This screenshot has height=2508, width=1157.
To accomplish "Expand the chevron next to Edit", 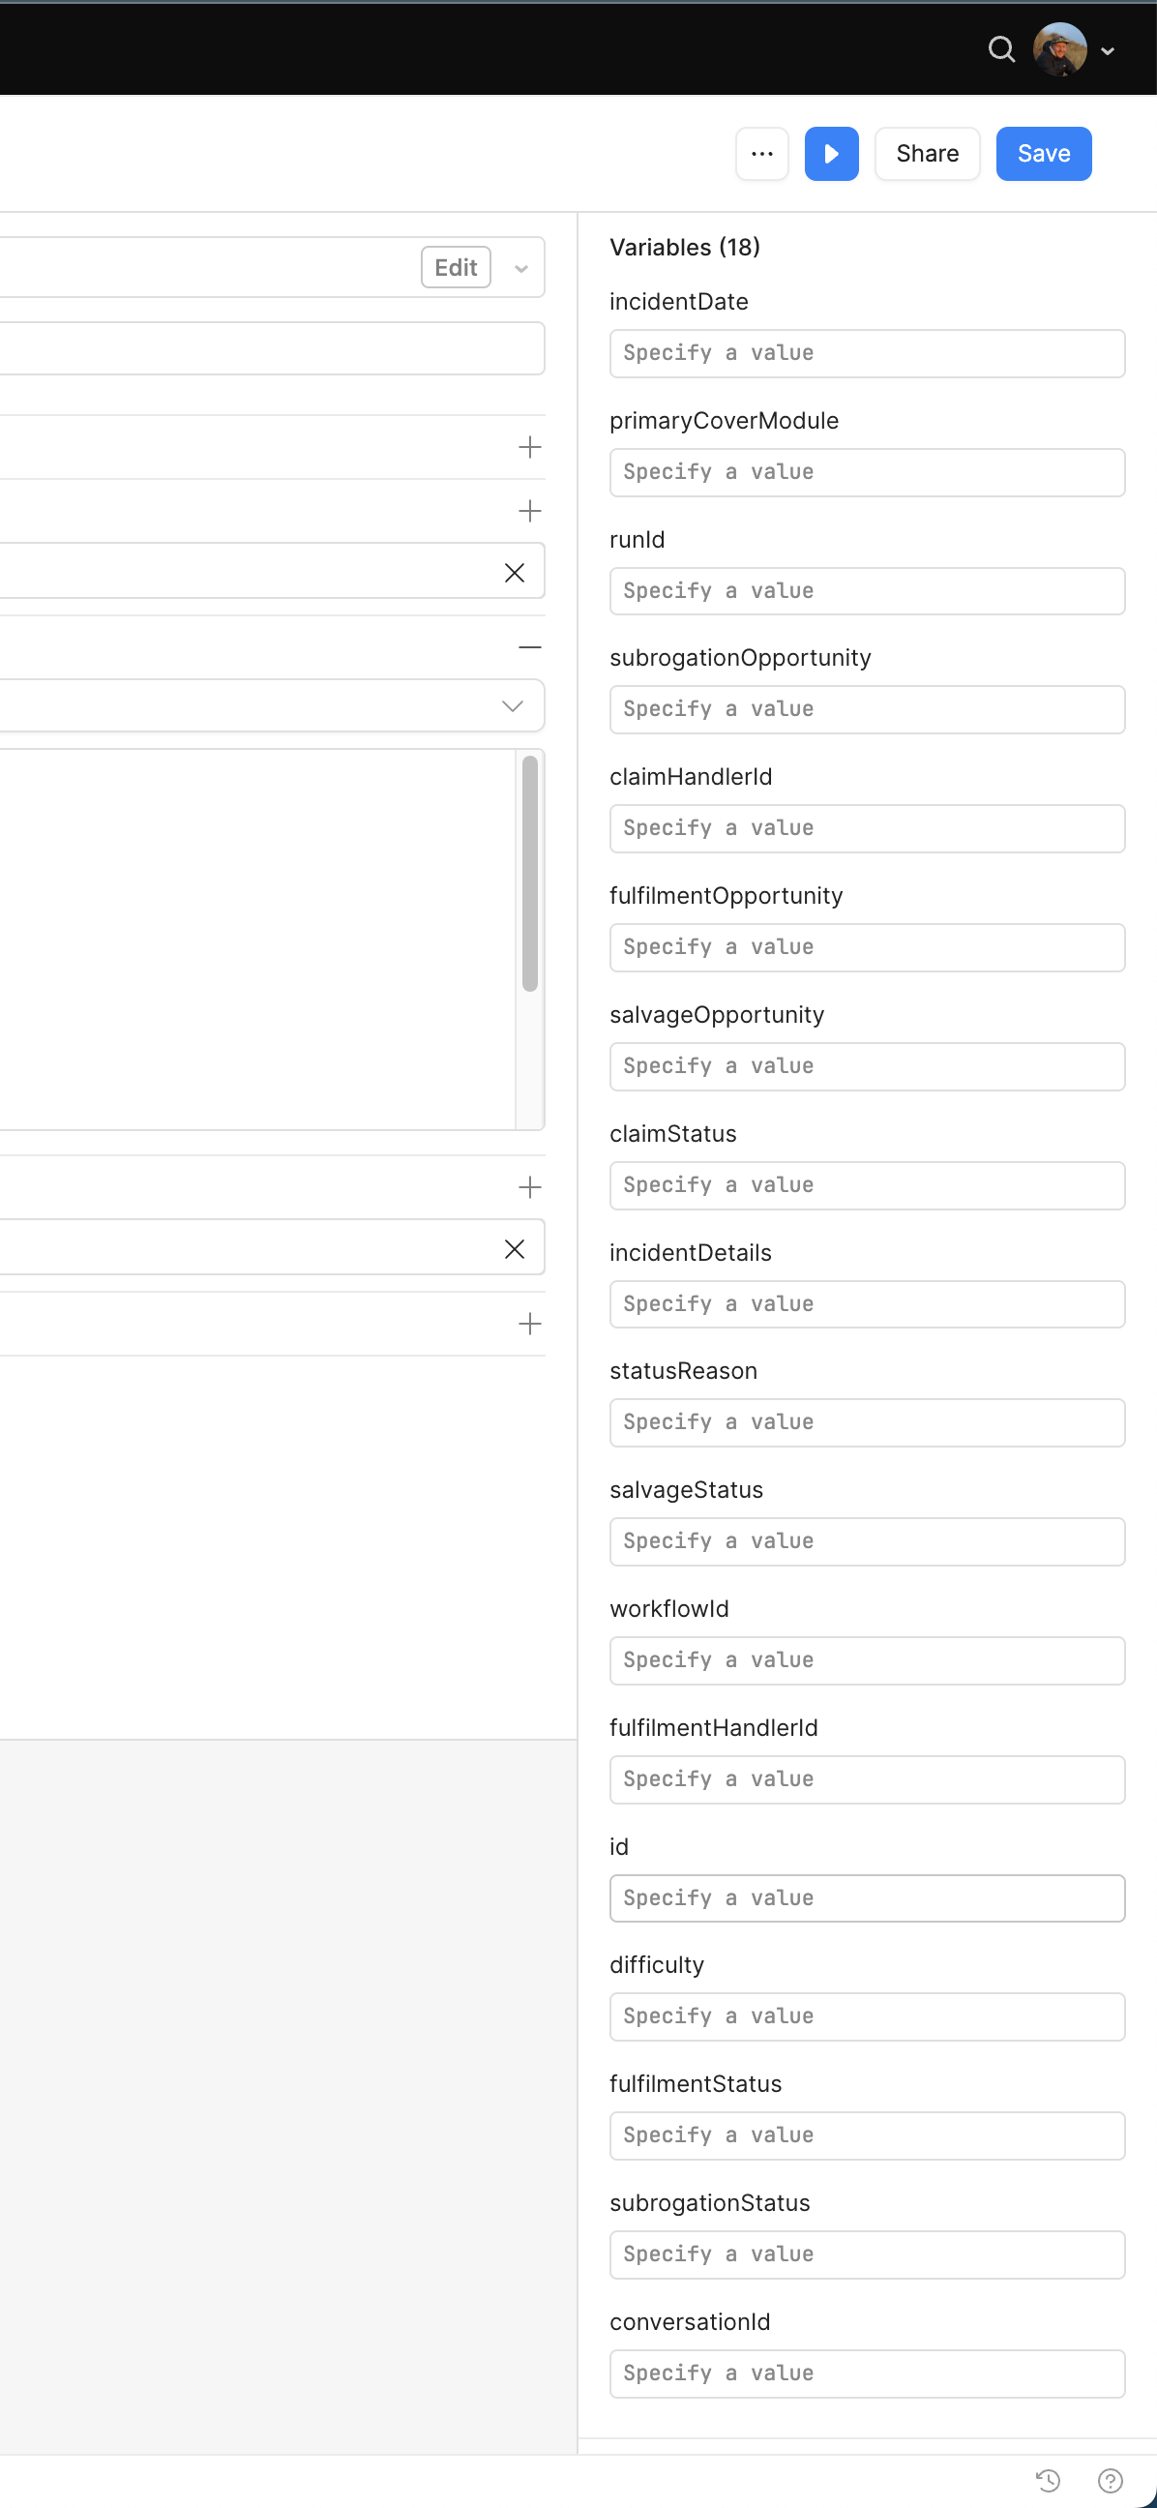I will (521, 269).
